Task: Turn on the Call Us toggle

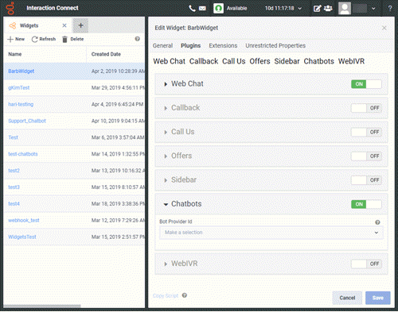Action: (366, 132)
